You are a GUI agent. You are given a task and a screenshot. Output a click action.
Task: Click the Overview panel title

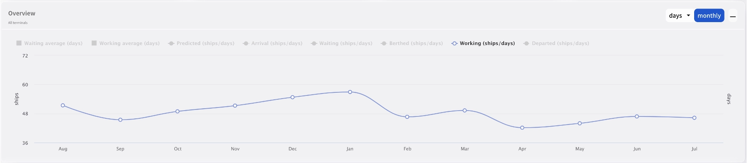point(22,13)
